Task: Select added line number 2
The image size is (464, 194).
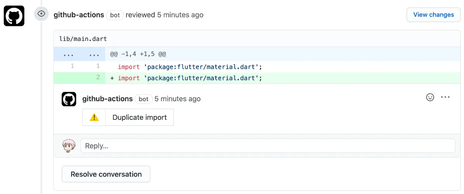Action: (x=98, y=78)
